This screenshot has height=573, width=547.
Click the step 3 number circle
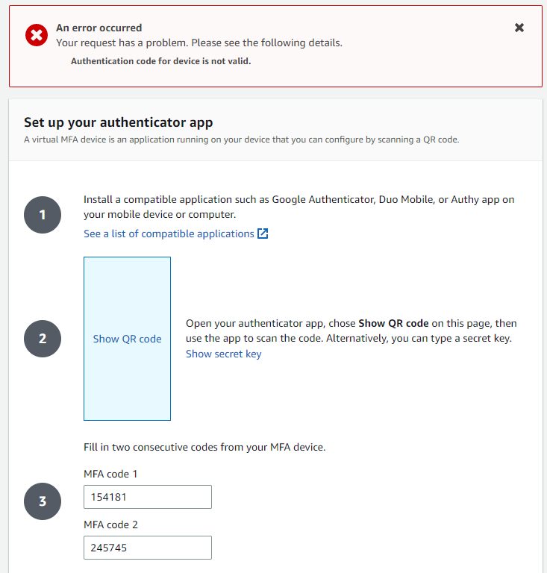pyautogui.click(x=43, y=501)
